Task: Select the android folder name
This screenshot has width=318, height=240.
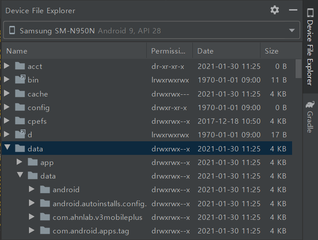Action: coord(66,190)
